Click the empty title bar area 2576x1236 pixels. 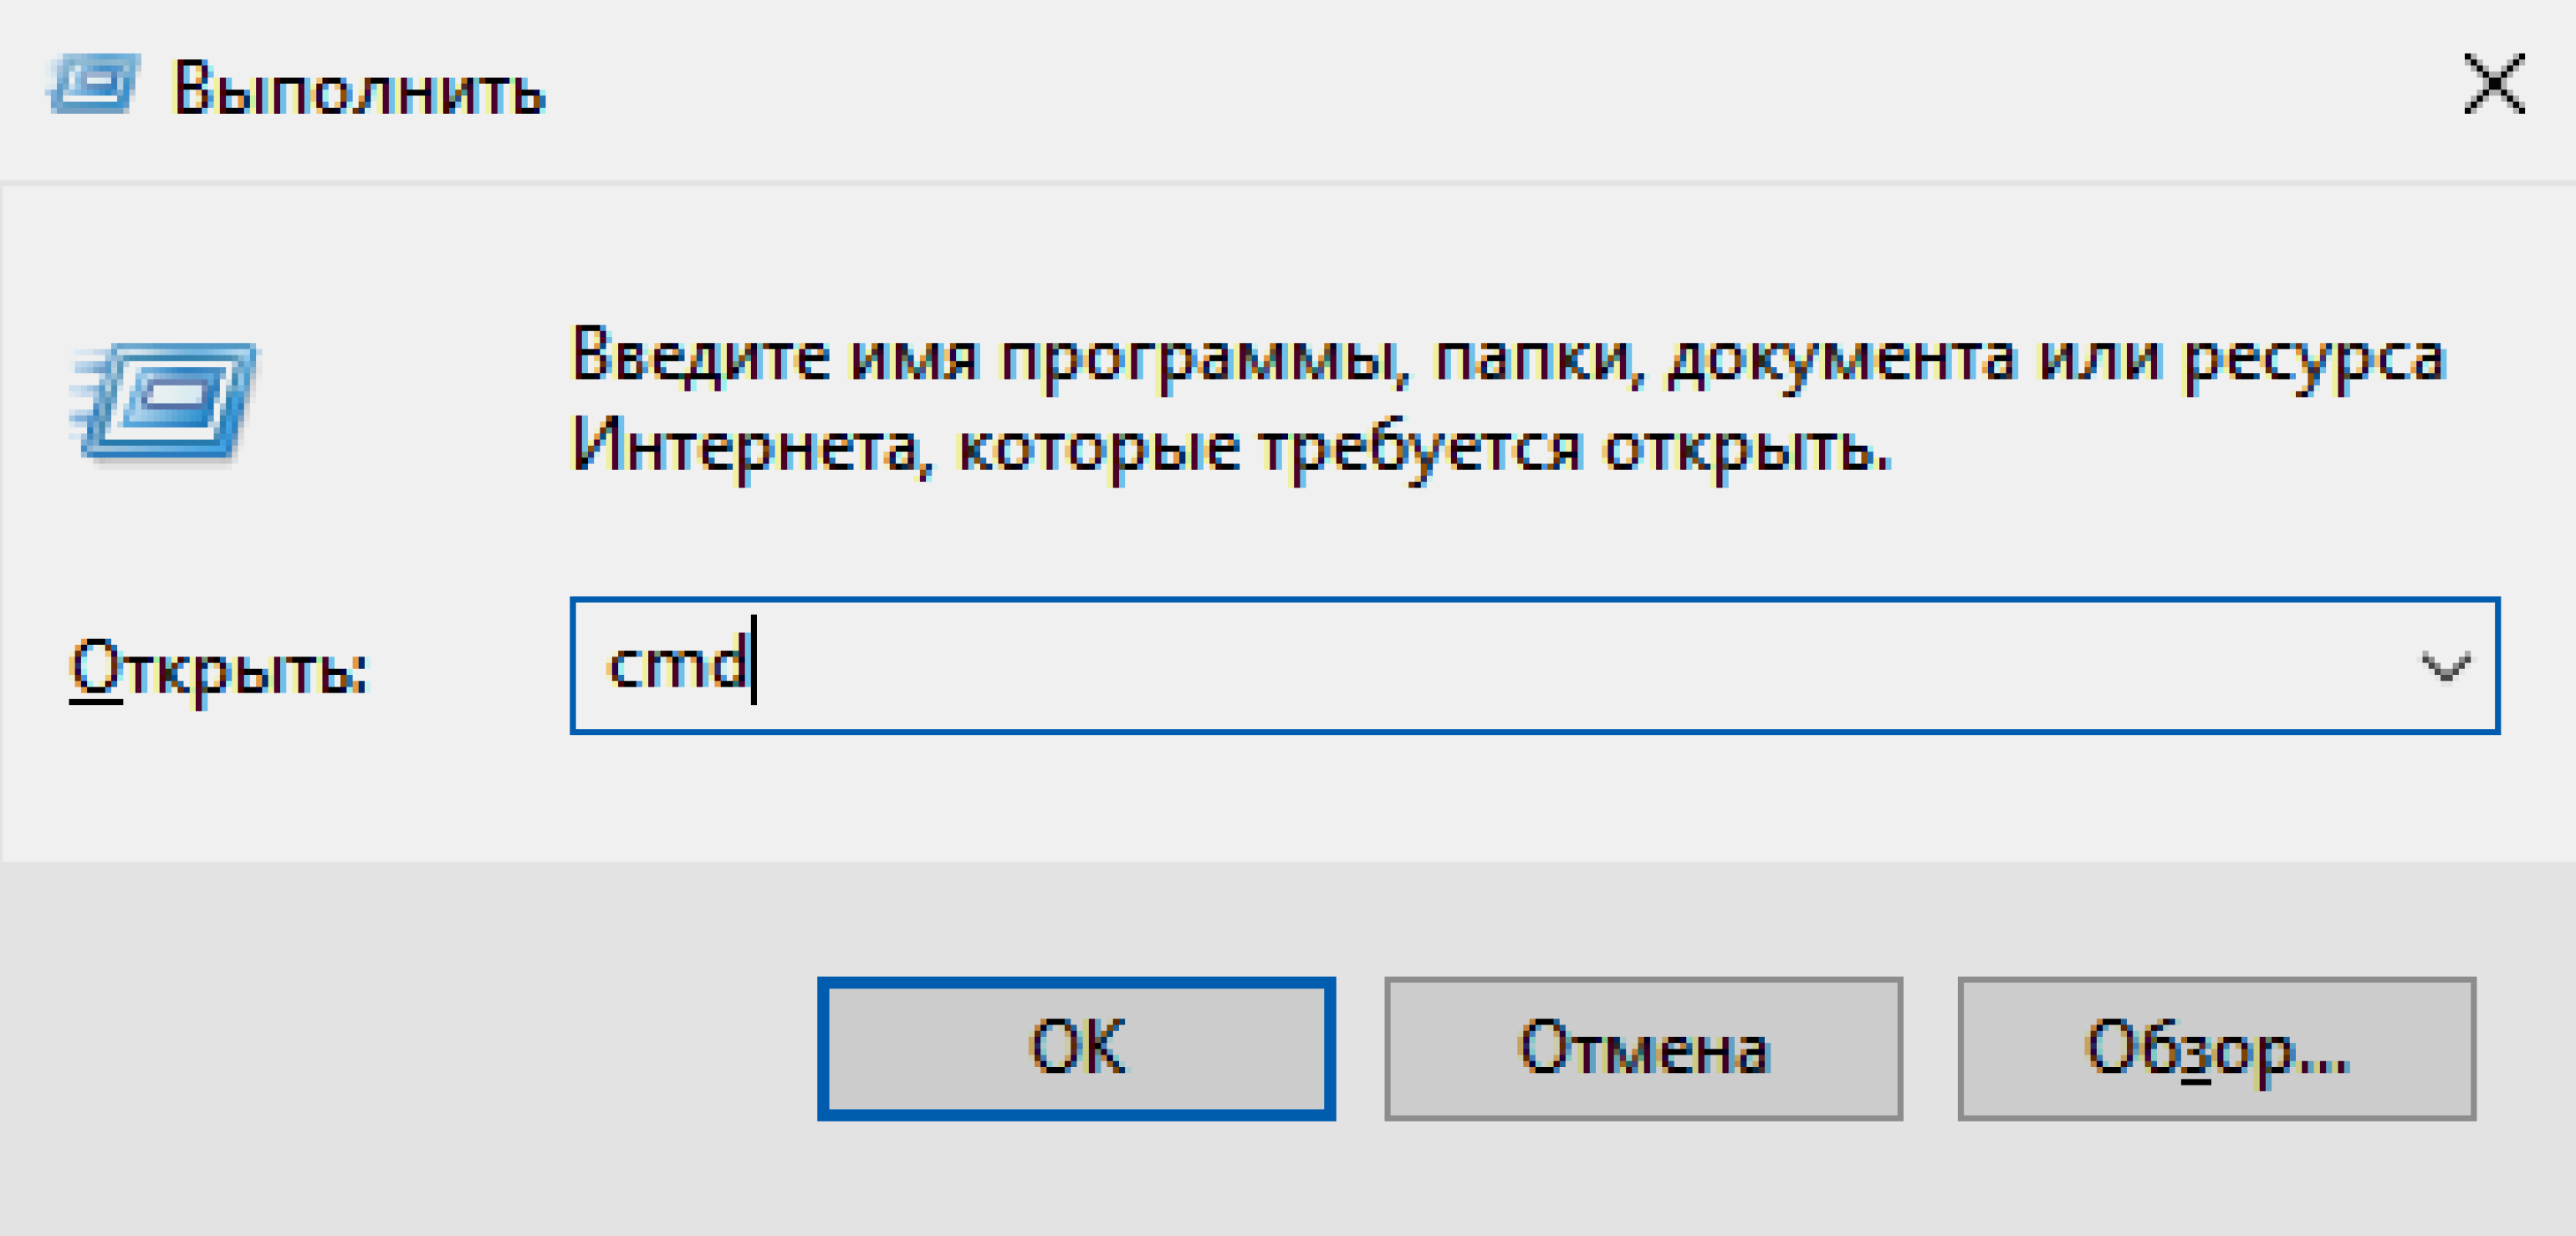click(x=1500, y=88)
